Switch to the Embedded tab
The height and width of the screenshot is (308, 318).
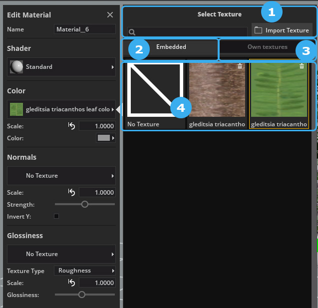[x=171, y=47]
